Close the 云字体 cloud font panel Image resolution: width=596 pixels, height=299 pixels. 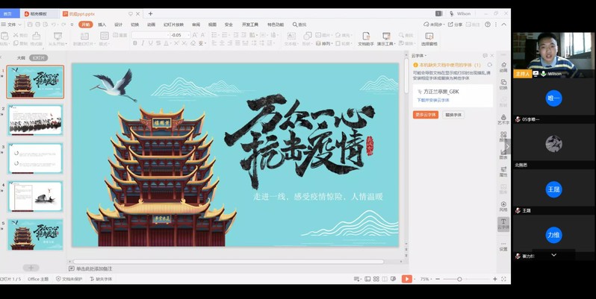[x=491, y=56]
